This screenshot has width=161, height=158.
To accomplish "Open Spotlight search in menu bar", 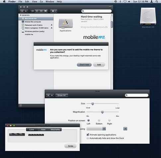I will (x=157, y=2).
